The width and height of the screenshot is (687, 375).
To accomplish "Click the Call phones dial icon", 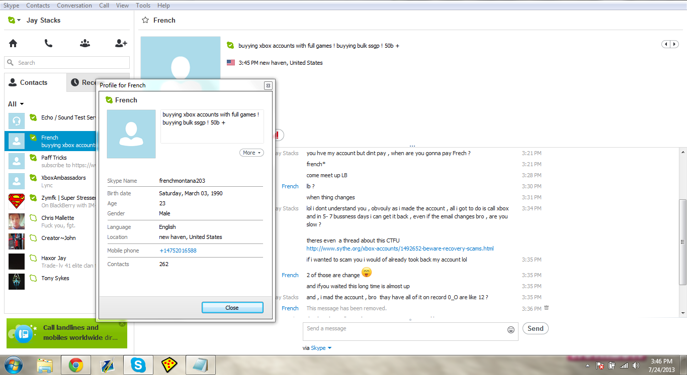I will tap(48, 44).
